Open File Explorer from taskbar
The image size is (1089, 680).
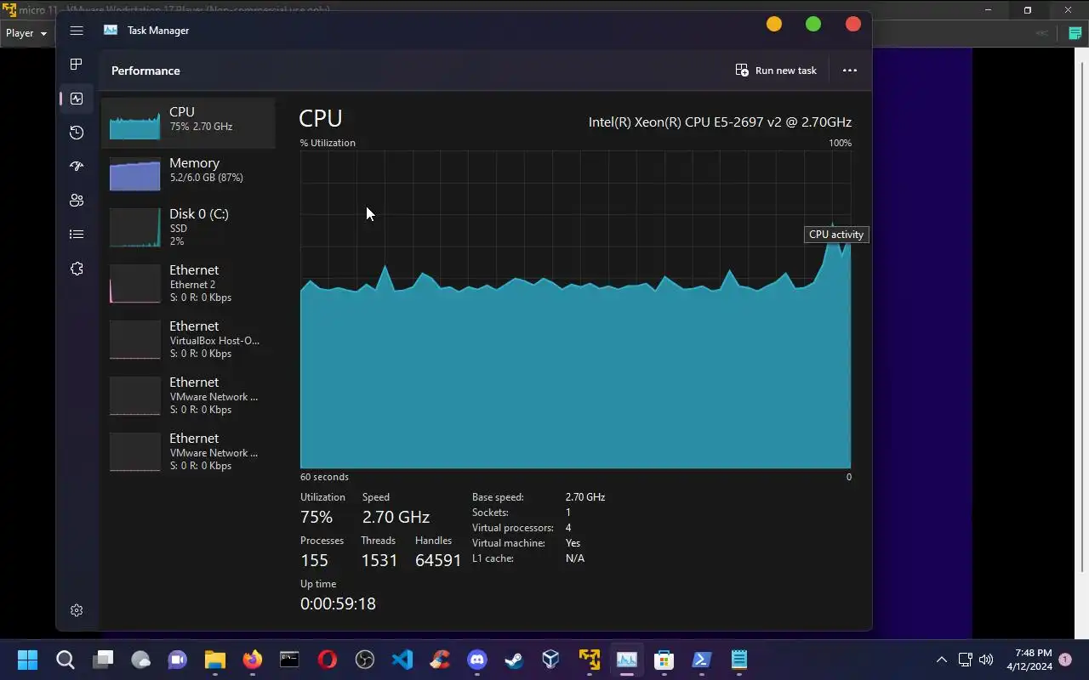pos(215,660)
